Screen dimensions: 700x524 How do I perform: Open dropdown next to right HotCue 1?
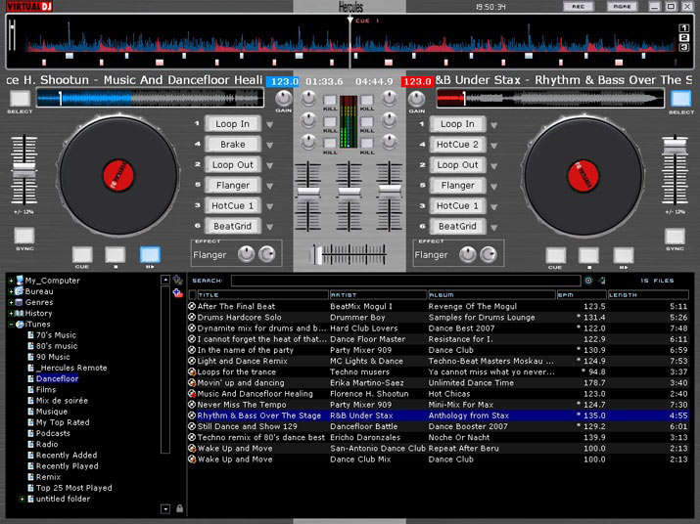[494, 207]
